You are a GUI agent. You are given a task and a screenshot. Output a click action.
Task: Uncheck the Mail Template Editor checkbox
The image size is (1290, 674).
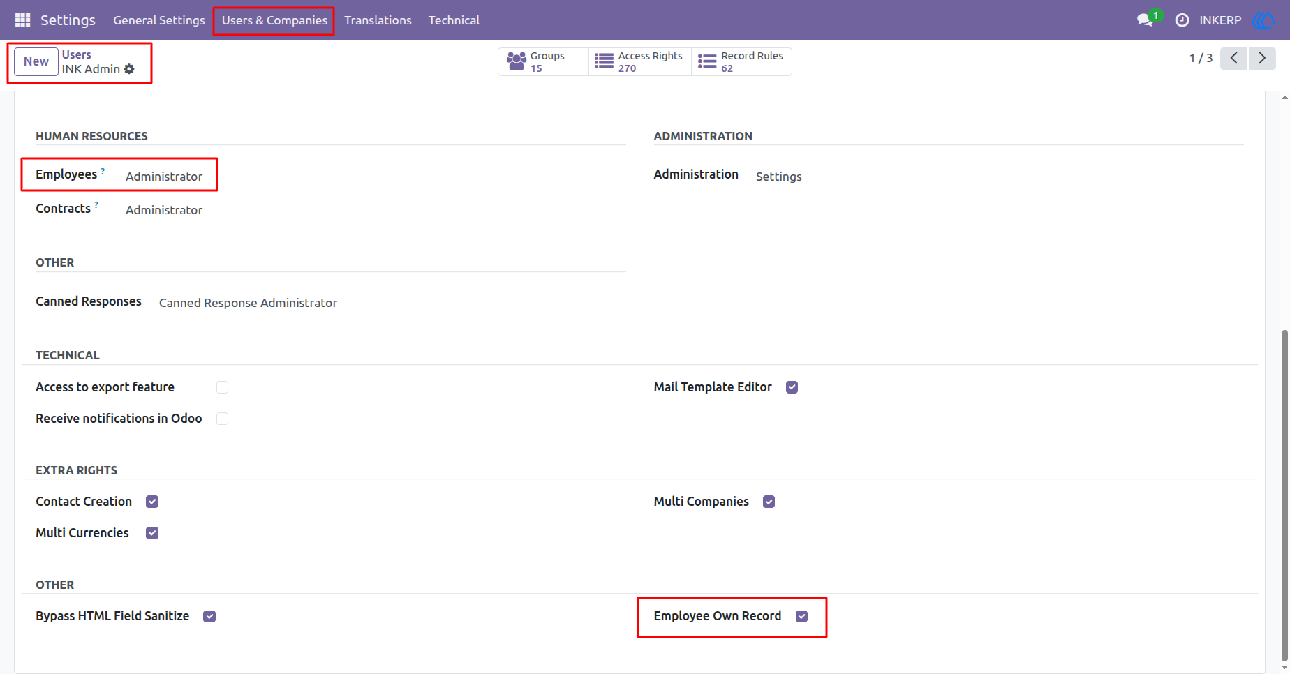(x=792, y=387)
